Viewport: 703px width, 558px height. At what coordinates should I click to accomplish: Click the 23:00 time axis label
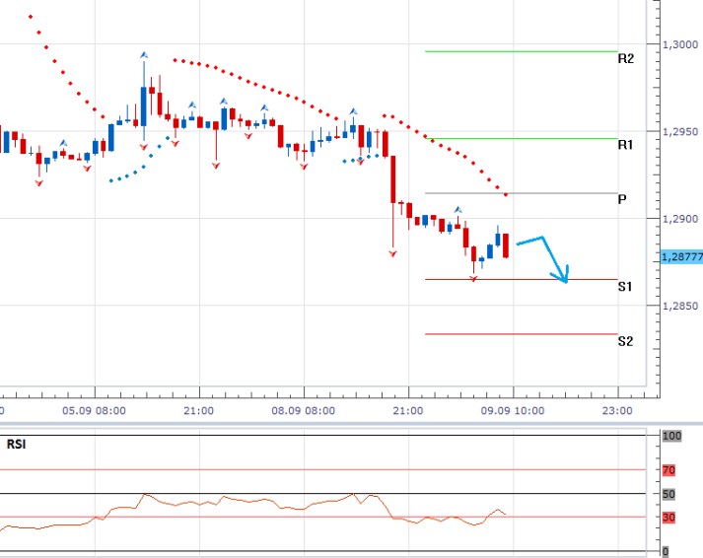(x=617, y=410)
